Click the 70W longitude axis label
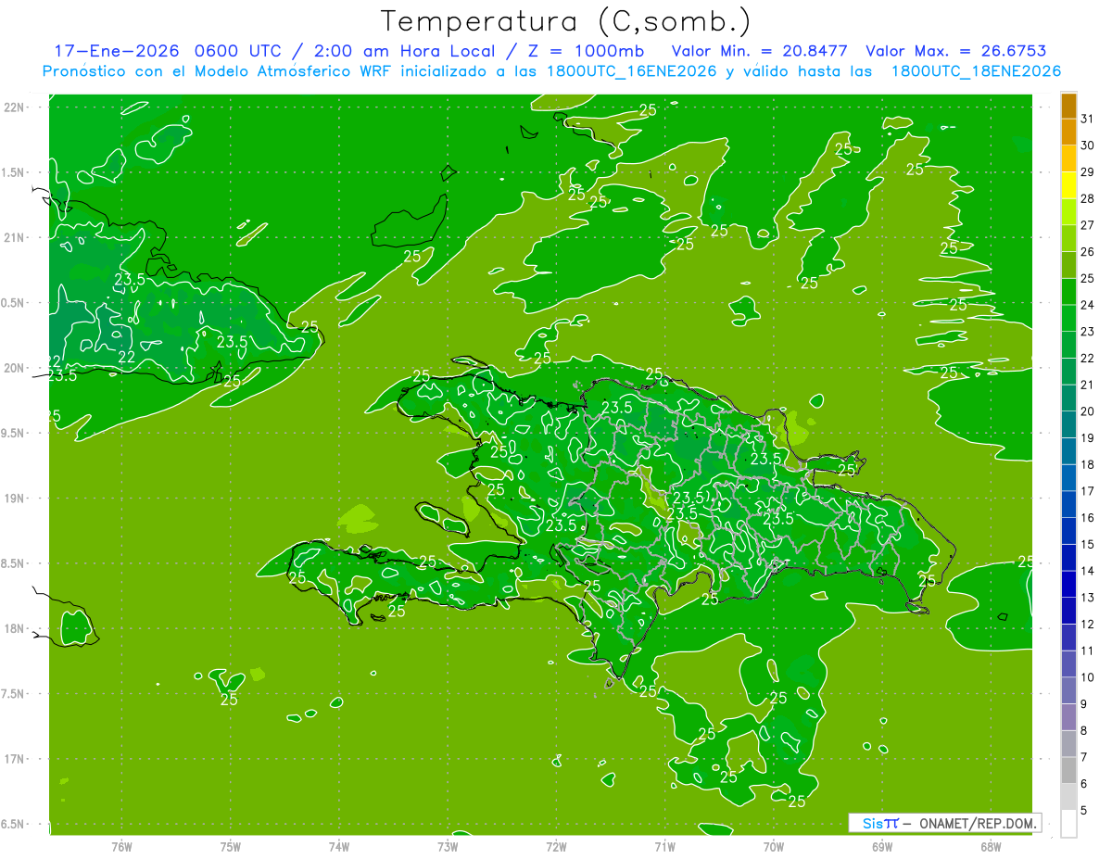The width and height of the screenshot is (1112, 859). click(x=774, y=846)
